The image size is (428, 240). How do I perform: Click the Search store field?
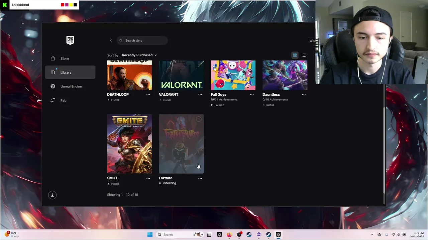[142, 40]
